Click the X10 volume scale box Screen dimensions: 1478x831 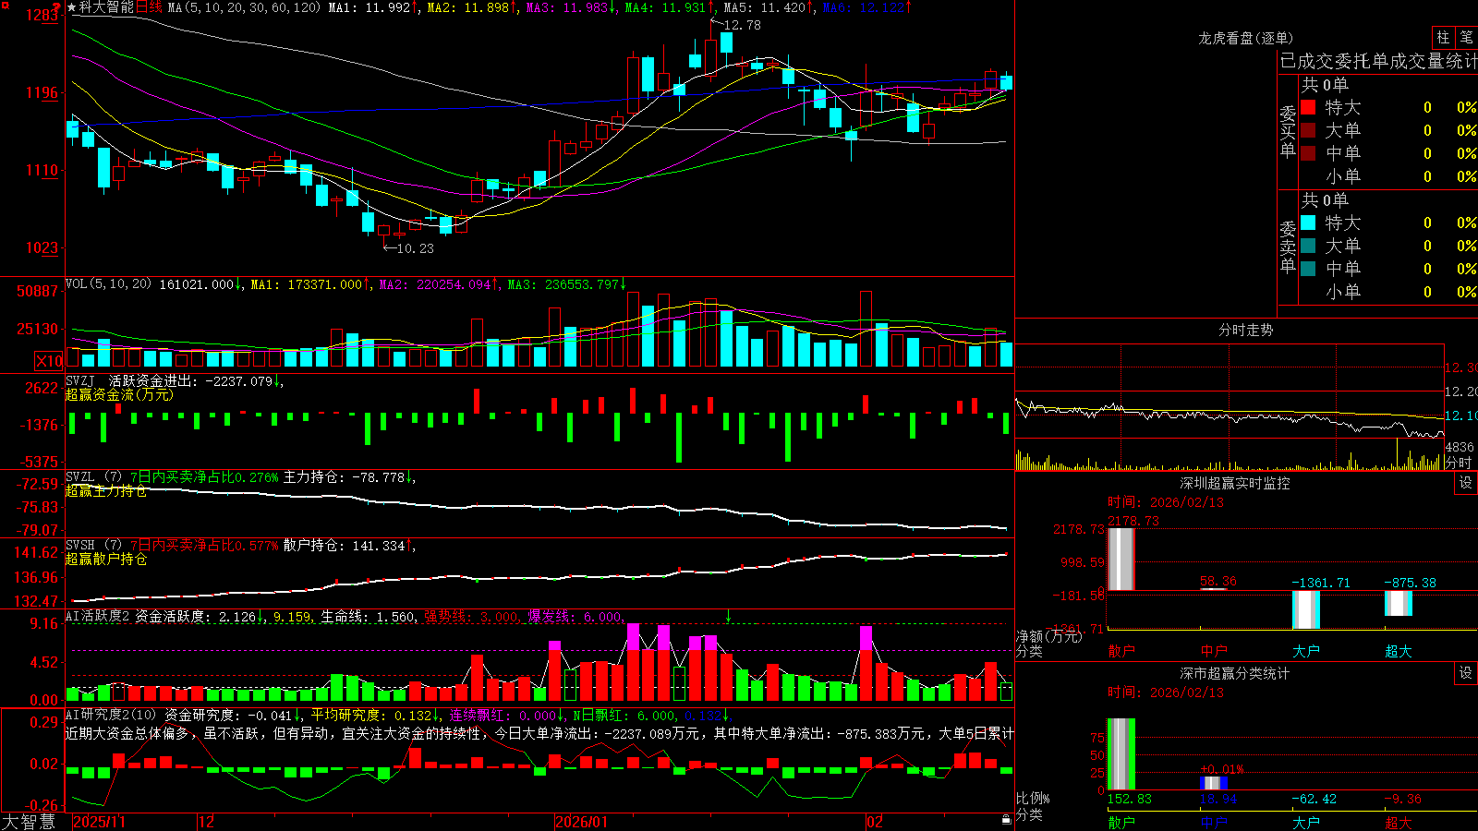tap(49, 361)
